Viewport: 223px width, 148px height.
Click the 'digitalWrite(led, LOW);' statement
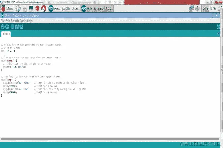coord(16,89)
